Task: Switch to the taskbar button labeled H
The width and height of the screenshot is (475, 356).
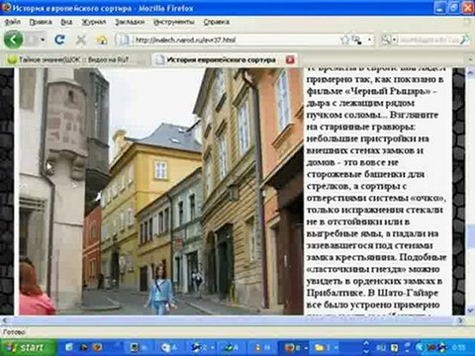Action: [x=263, y=347]
